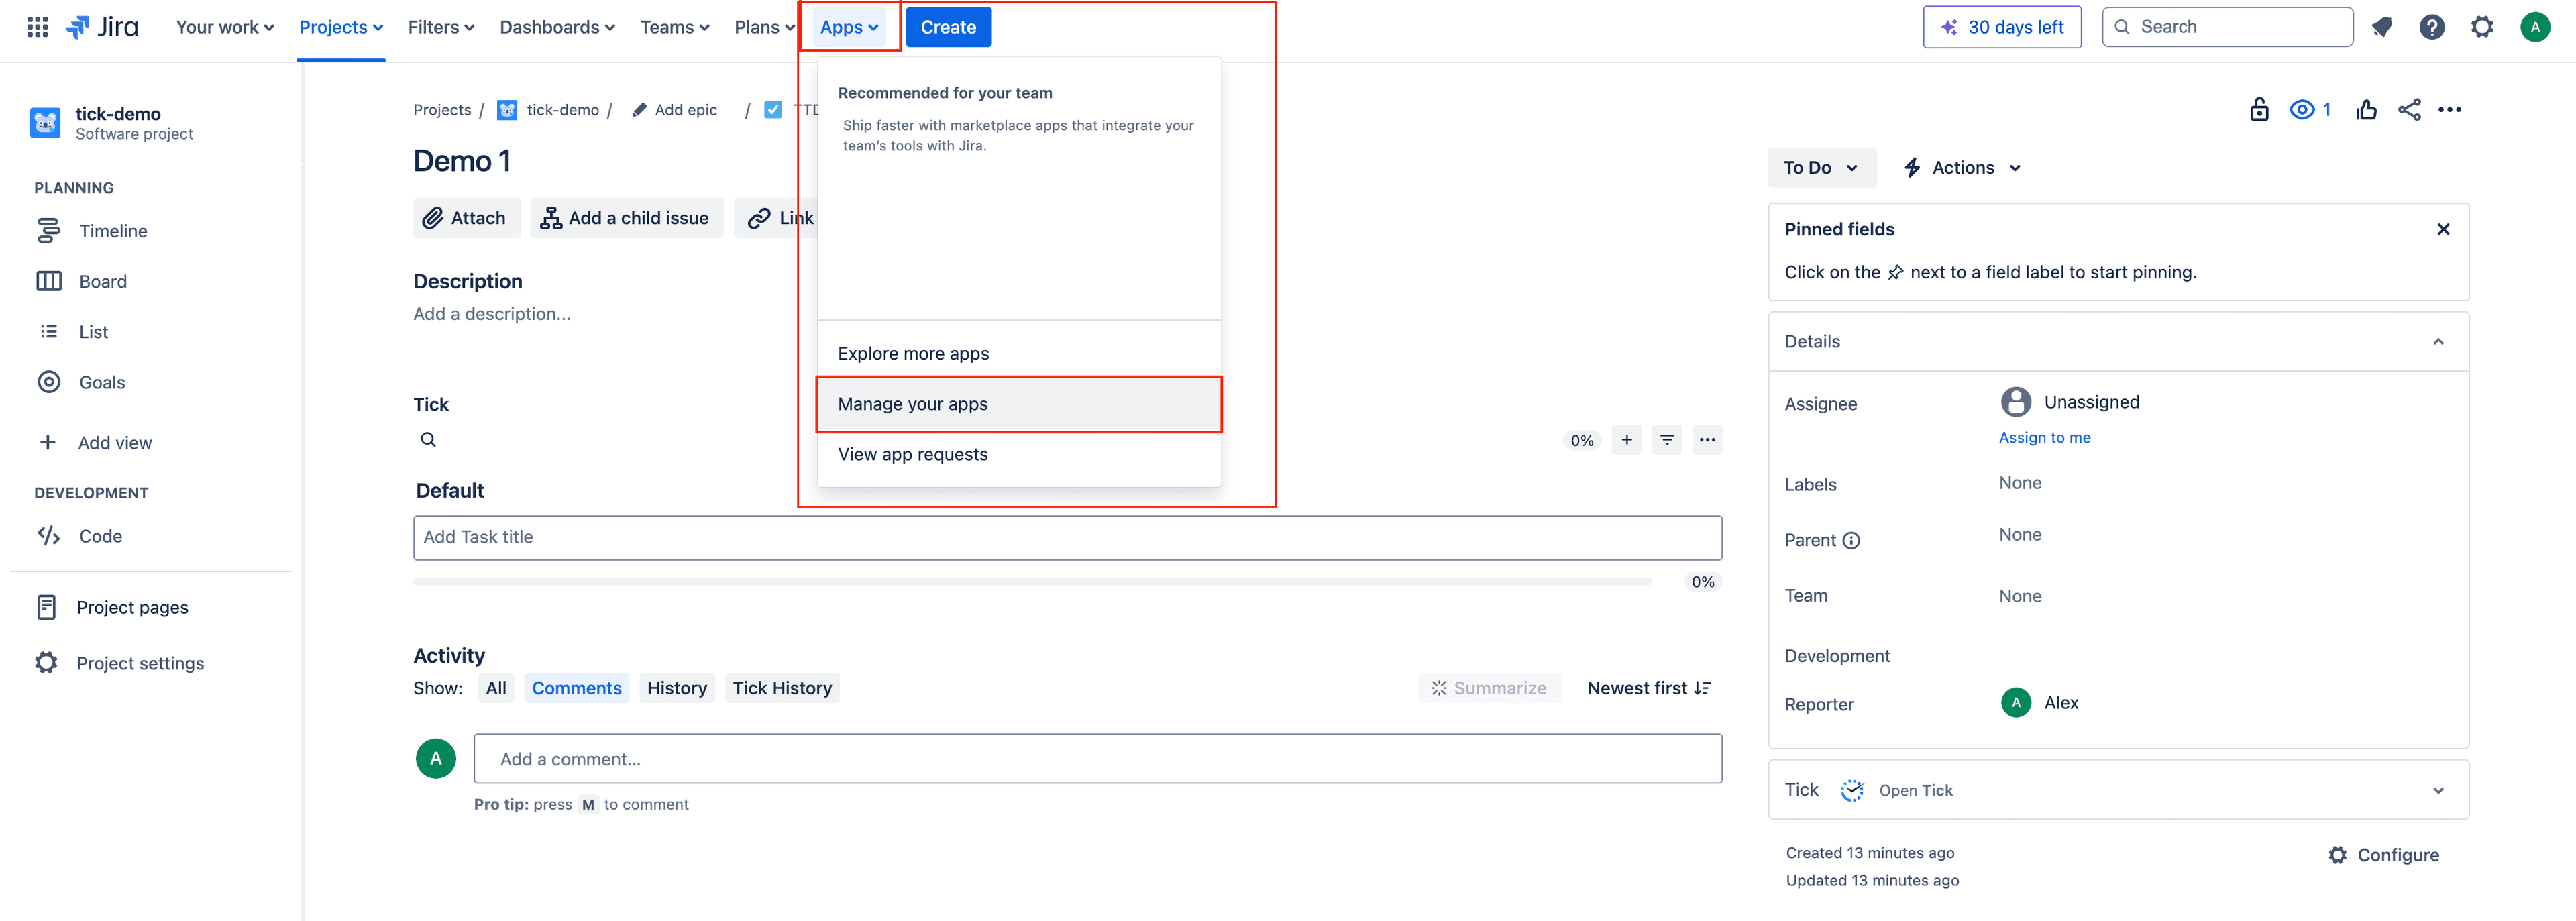Open the Plans dropdown menu

click(764, 27)
